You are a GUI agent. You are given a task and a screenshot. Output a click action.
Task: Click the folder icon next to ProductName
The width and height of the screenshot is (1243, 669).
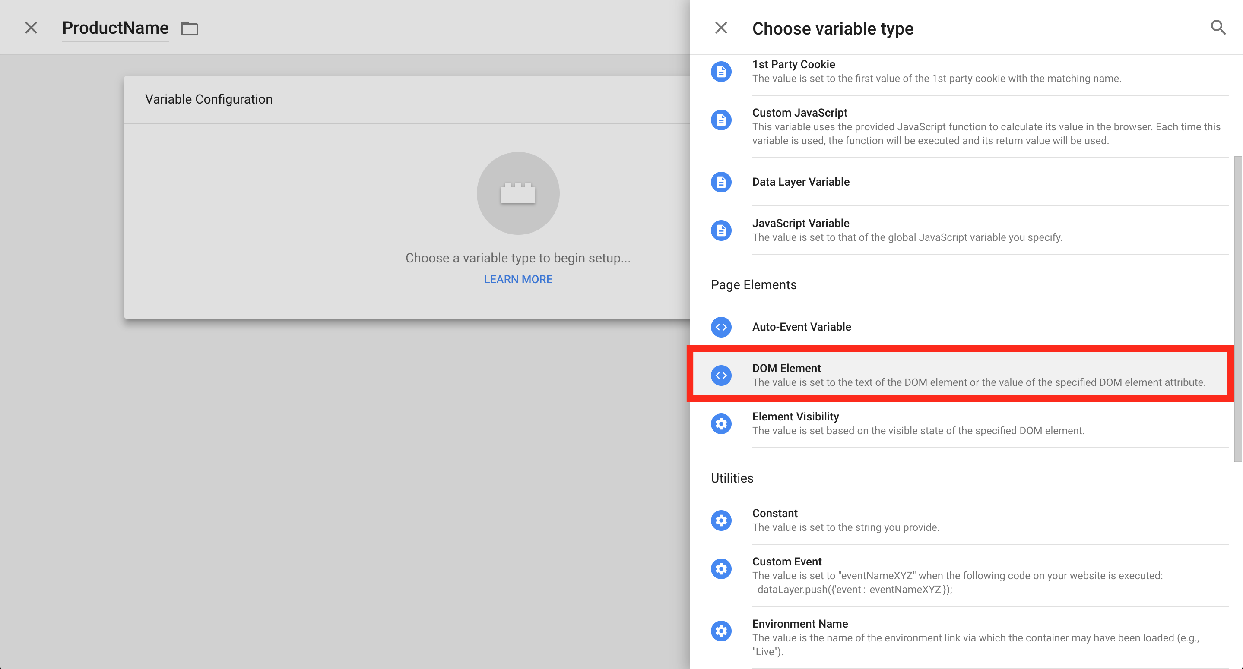tap(189, 28)
